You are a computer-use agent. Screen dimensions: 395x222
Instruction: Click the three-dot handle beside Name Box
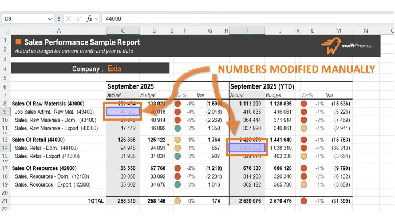tap(59, 19)
